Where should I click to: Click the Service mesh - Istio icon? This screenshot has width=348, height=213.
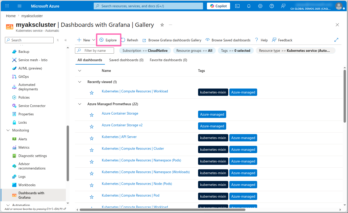14,60
